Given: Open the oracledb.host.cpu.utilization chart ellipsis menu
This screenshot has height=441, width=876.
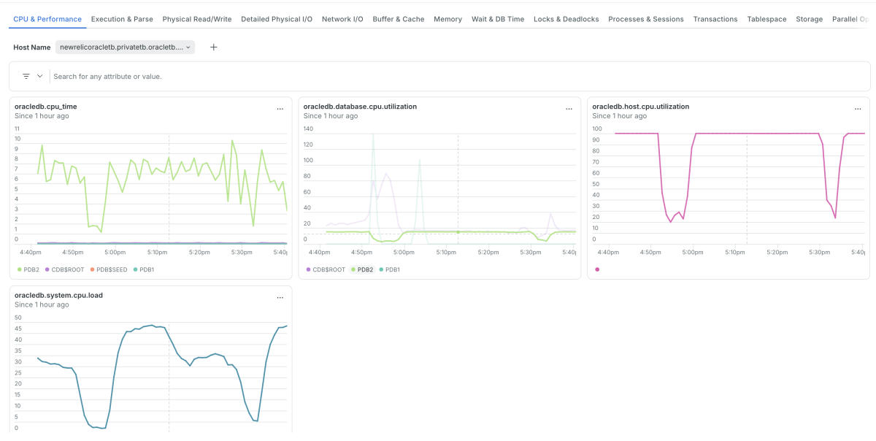Looking at the screenshot, I should 858,109.
